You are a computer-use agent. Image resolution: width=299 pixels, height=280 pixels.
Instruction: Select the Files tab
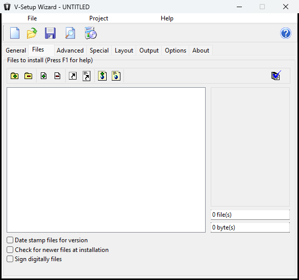tap(41, 49)
